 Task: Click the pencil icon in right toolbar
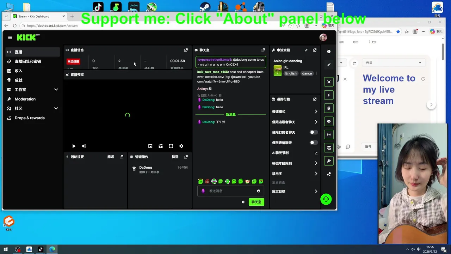pyautogui.click(x=329, y=65)
